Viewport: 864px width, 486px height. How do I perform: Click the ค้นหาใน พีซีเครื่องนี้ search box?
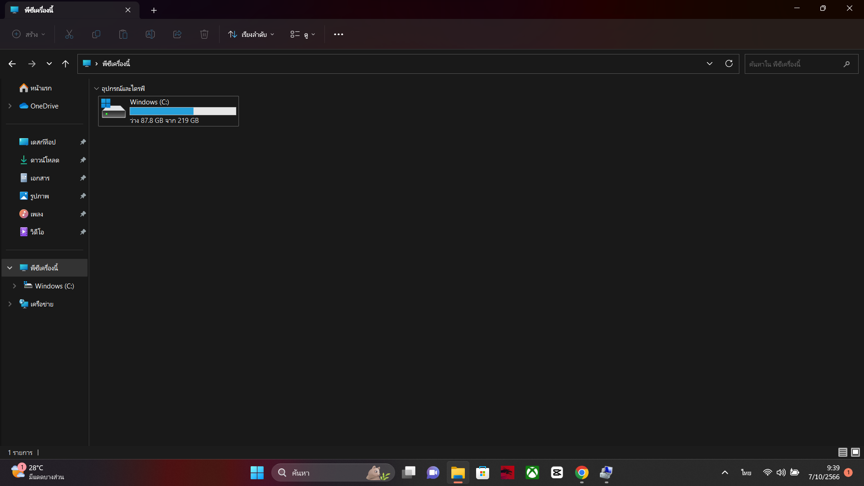pos(794,64)
